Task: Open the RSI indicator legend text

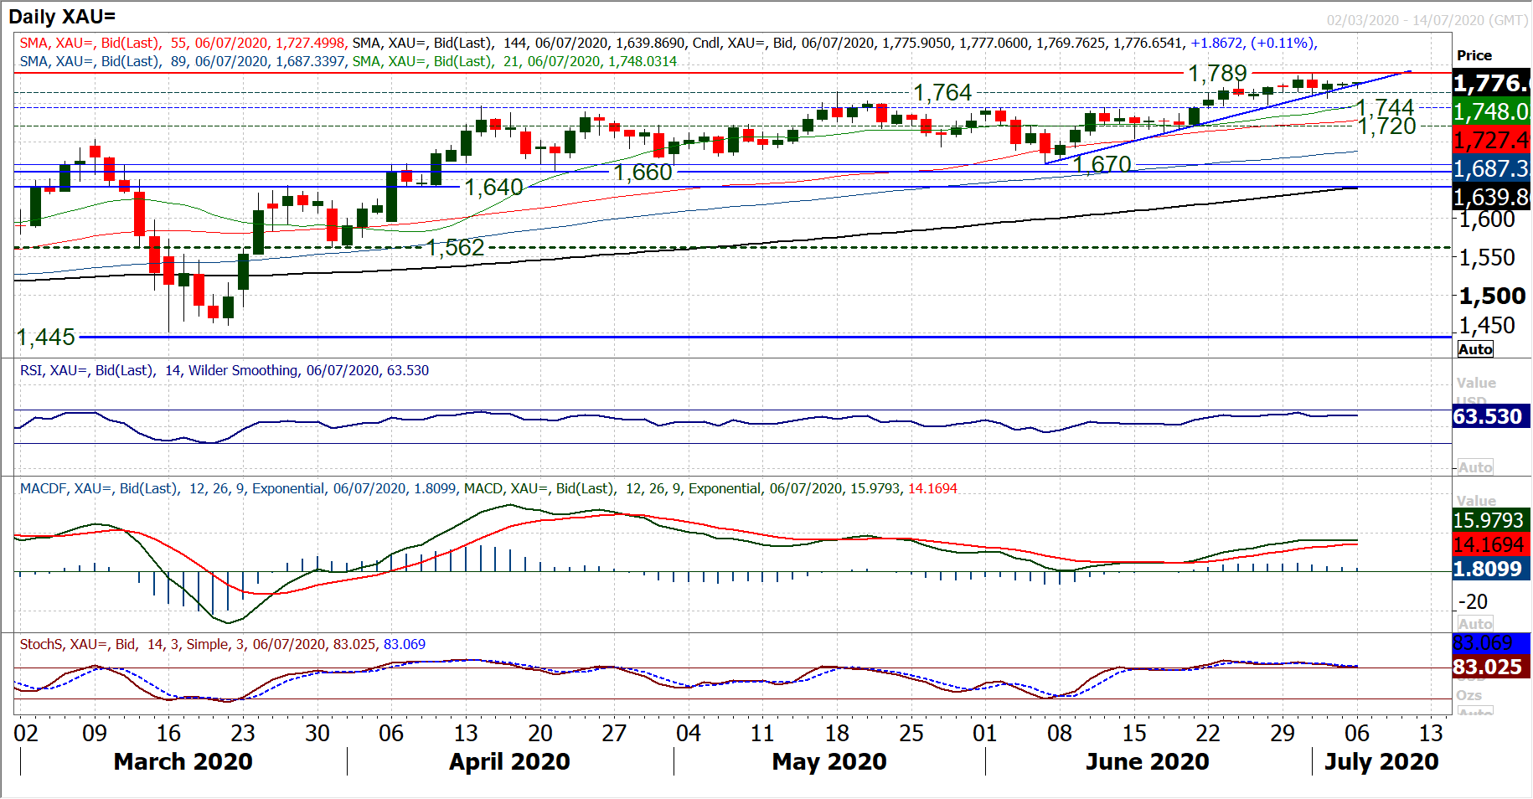Action: click(x=224, y=370)
